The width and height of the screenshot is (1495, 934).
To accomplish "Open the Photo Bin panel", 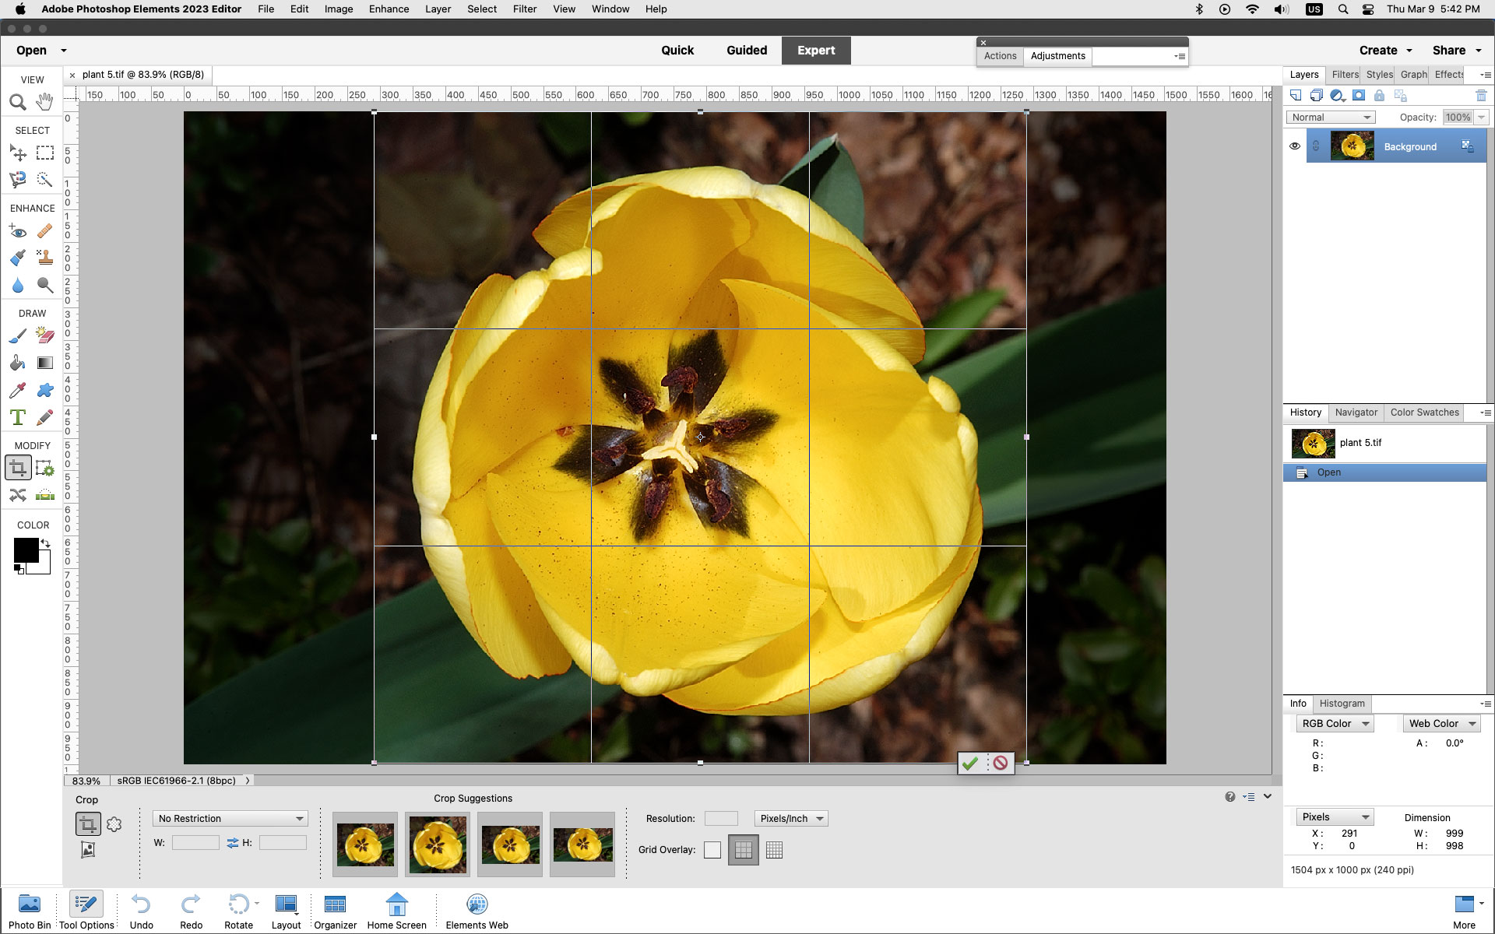I will [x=28, y=910].
